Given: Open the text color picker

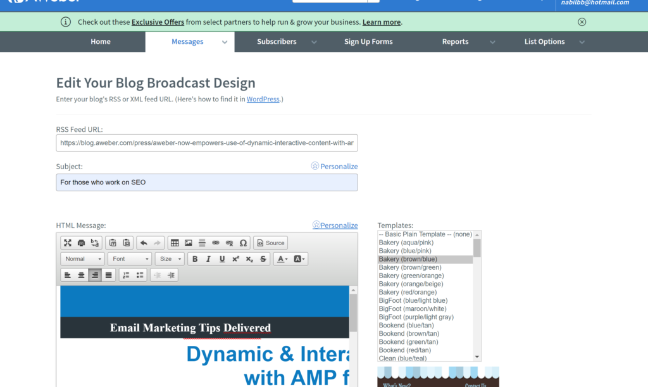Looking at the screenshot, I should pos(283,259).
